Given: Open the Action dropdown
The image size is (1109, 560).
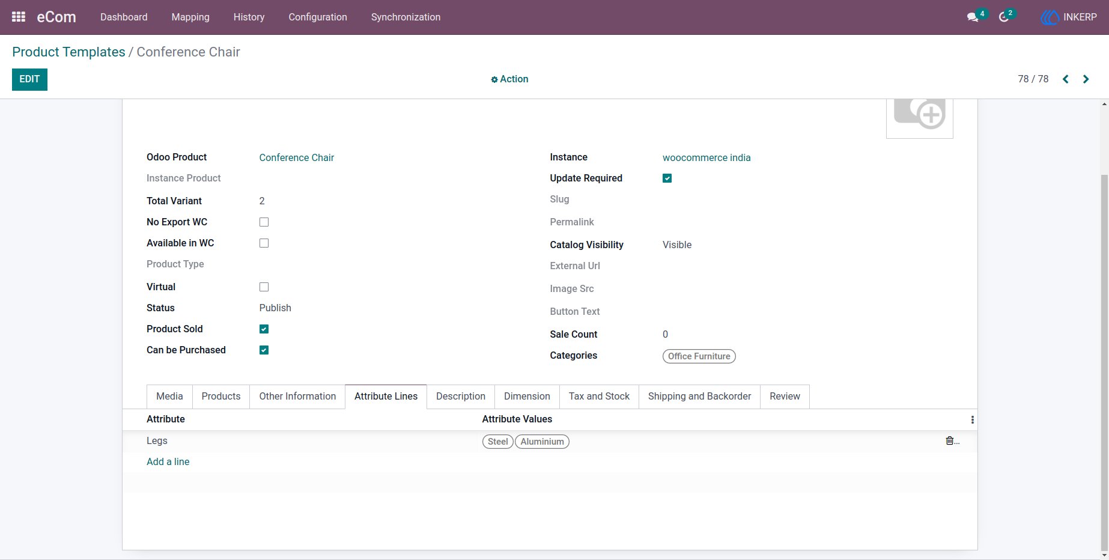Looking at the screenshot, I should click(509, 79).
